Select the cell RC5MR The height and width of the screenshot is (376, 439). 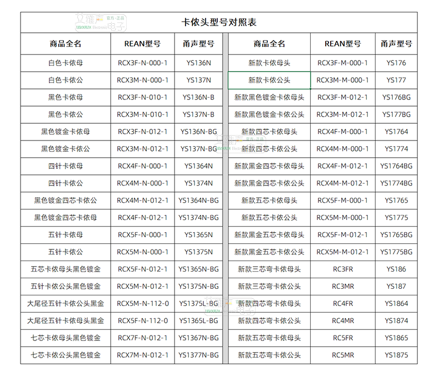pyautogui.click(x=343, y=355)
